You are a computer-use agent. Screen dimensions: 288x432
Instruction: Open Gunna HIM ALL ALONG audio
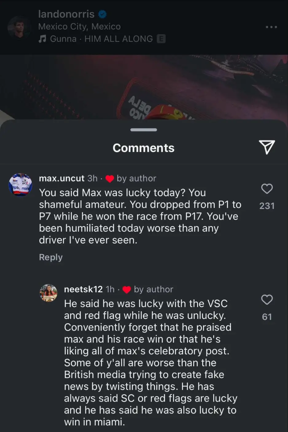(x=101, y=39)
